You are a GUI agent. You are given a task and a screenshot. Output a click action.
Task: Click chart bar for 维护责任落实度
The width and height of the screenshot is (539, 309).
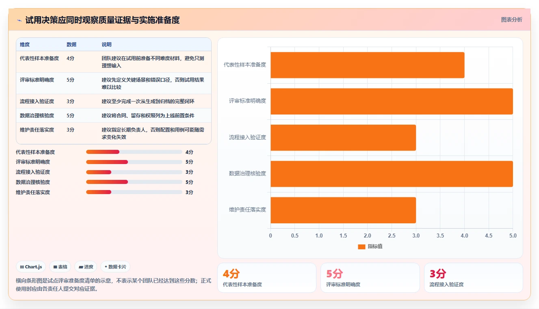[x=343, y=210]
